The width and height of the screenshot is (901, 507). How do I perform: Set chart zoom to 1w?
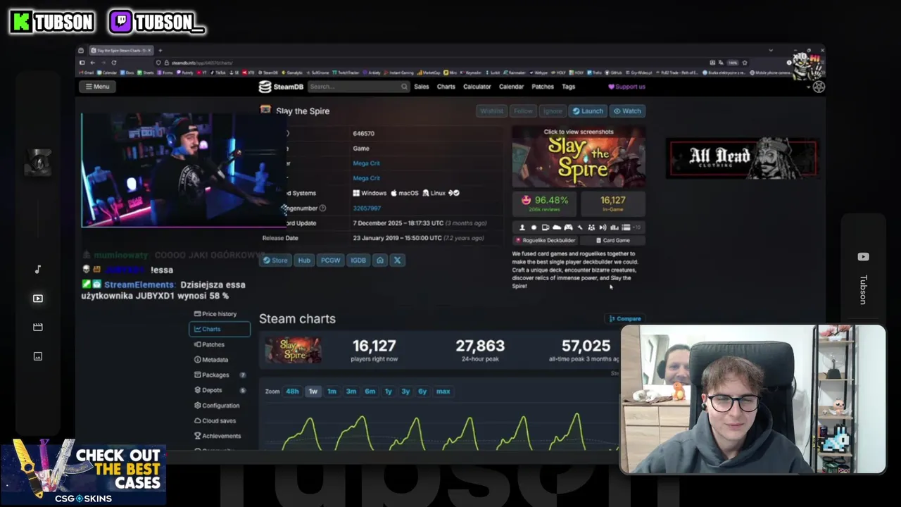[x=313, y=392]
